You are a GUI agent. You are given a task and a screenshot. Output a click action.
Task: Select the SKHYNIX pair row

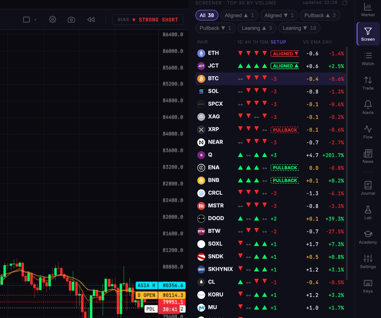[271, 269]
